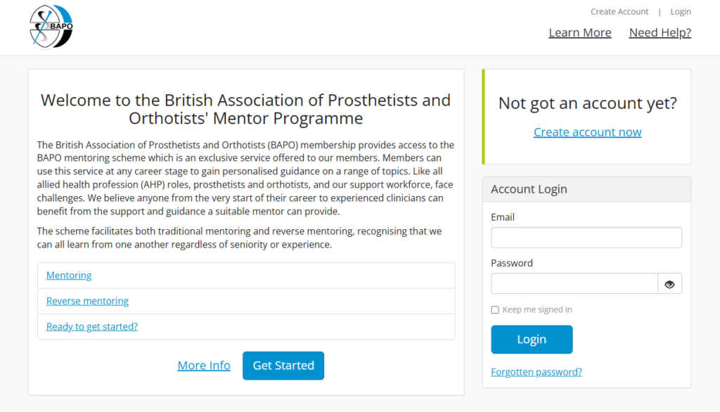The width and height of the screenshot is (720, 412).
Task: Open the Learn More menu
Action: pos(579,33)
